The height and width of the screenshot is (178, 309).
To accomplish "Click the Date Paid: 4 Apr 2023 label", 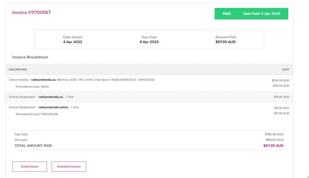I will [261, 14].
